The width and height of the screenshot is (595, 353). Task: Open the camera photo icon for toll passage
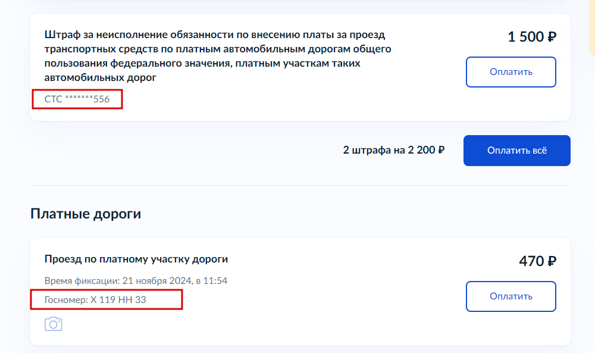(53, 324)
